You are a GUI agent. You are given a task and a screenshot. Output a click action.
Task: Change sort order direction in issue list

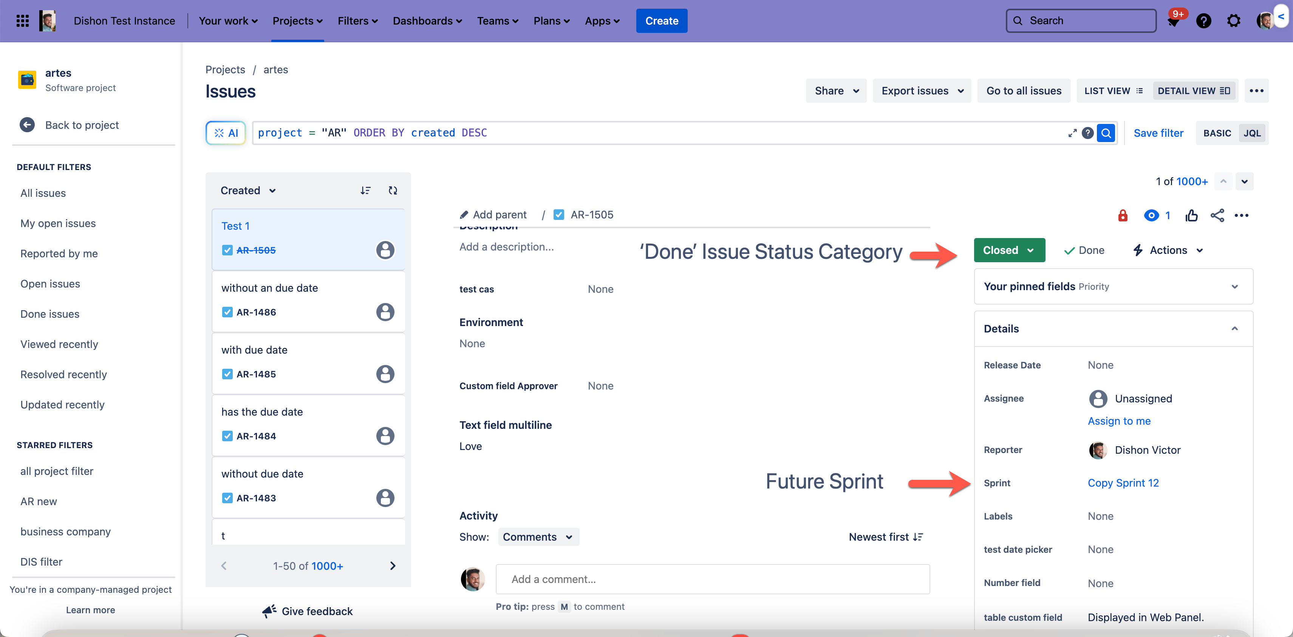[x=365, y=190]
